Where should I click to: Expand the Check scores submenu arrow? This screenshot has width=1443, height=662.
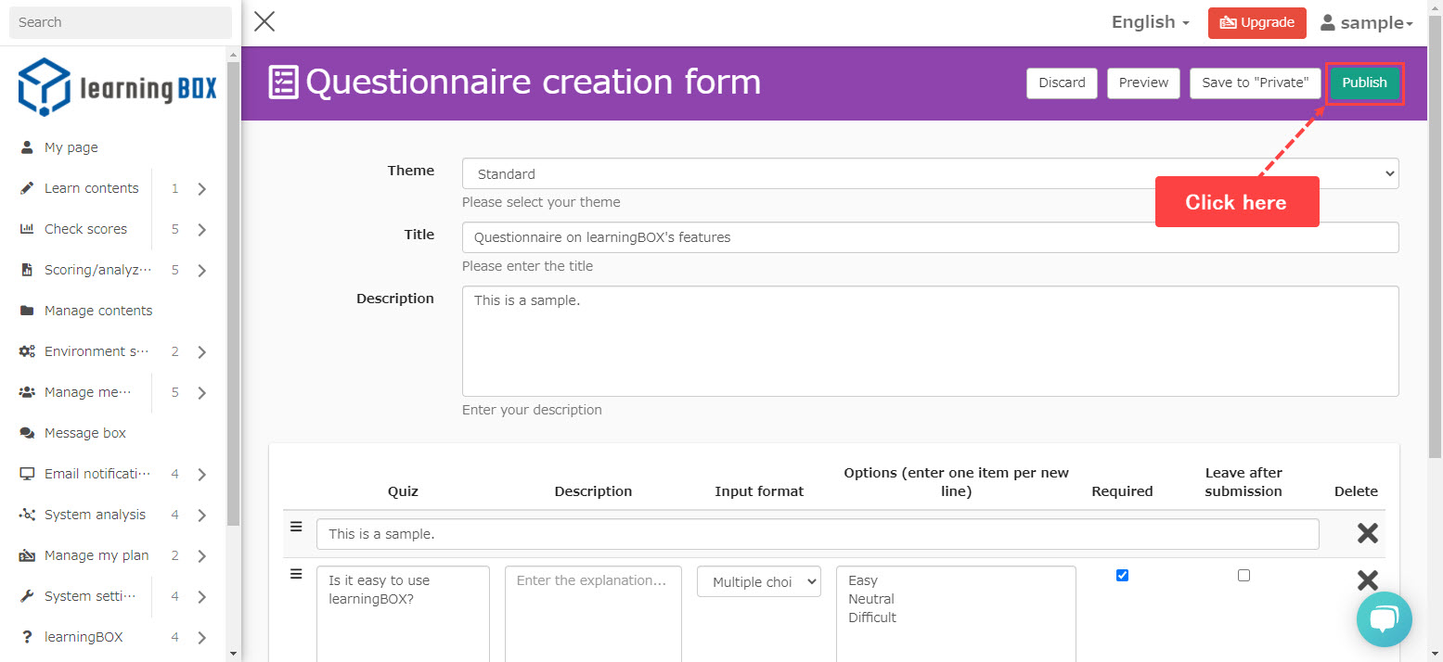coord(202,229)
